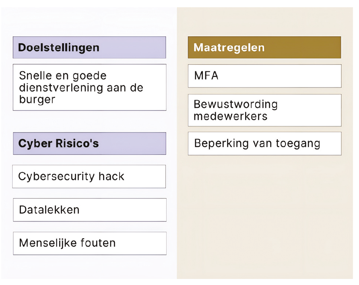Select the Menselijke fouten box

tap(90, 243)
